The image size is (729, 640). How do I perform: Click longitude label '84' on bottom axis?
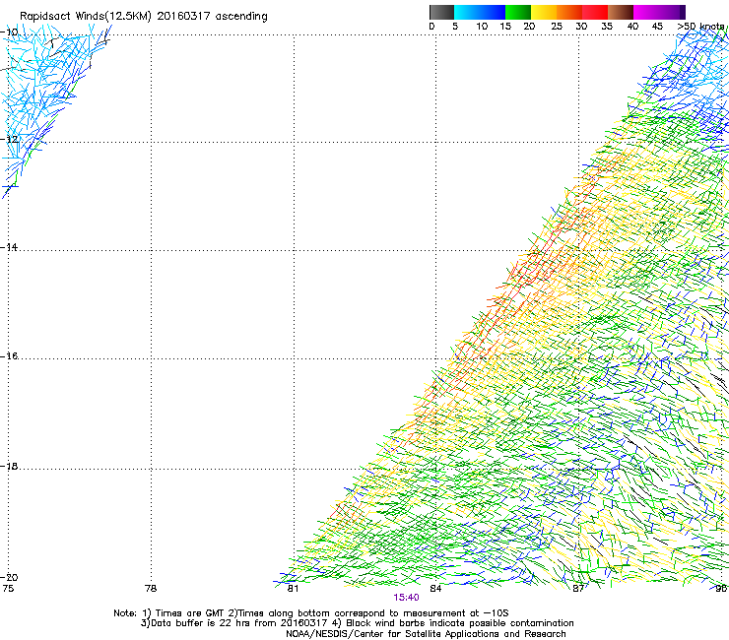click(x=435, y=589)
